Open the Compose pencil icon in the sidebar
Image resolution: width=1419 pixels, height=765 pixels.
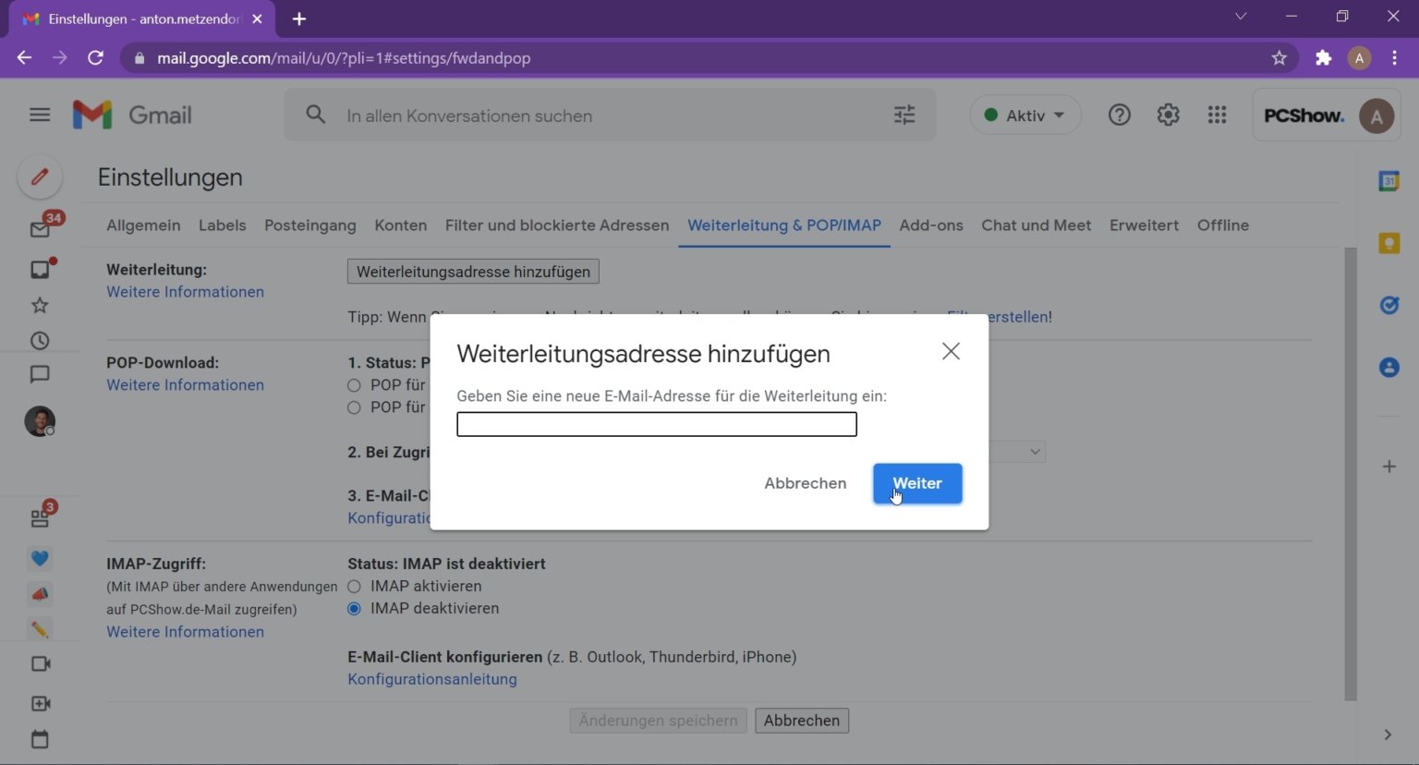tap(40, 176)
